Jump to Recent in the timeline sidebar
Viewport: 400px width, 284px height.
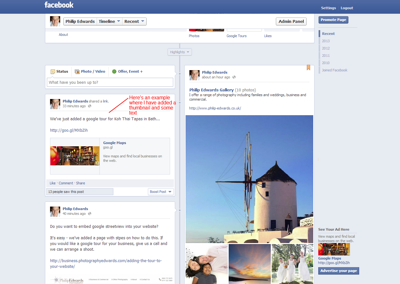tap(328, 34)
